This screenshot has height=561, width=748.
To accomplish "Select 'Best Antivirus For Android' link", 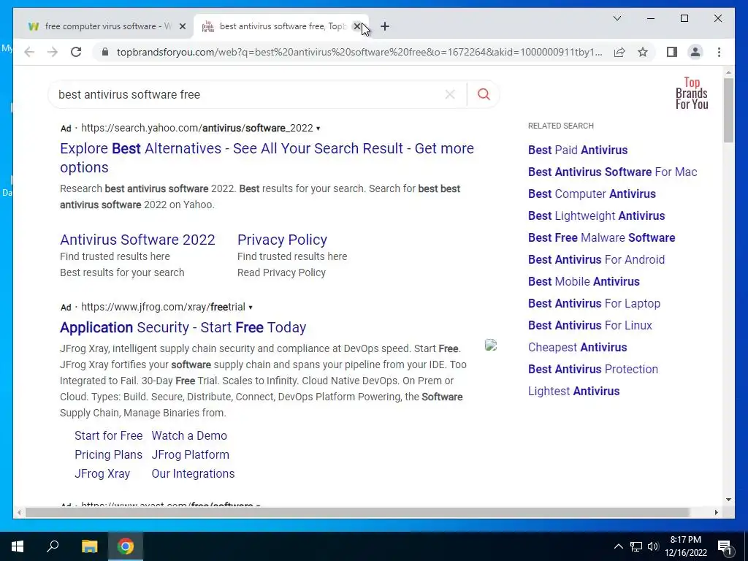I will (596, 259).
